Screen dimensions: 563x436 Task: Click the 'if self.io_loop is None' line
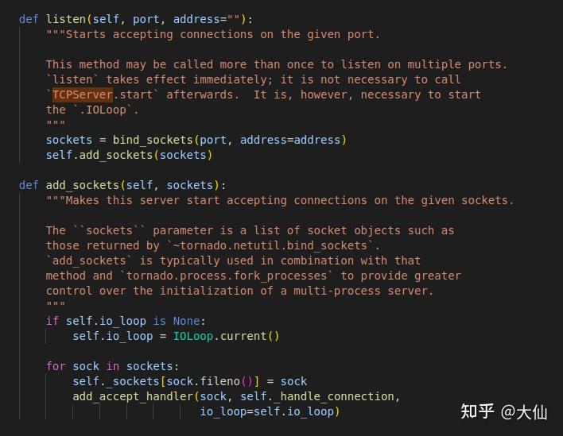point(126,321)
